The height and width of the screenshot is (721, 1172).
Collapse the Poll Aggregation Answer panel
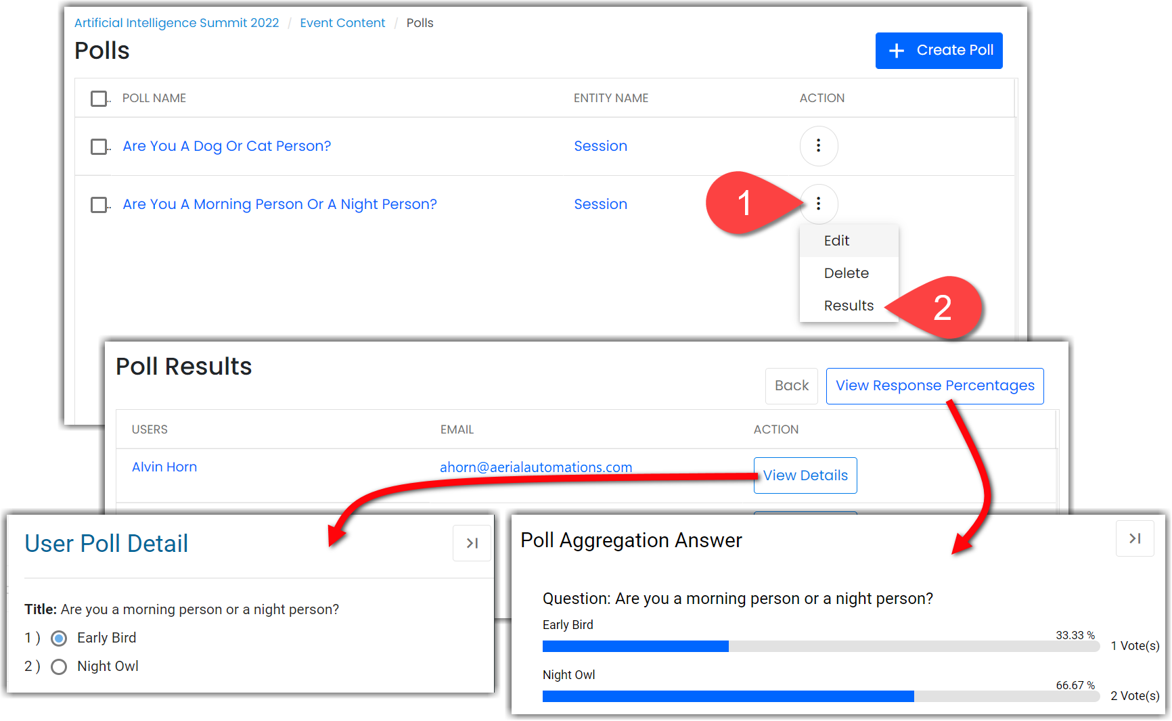click(1134, 538)
